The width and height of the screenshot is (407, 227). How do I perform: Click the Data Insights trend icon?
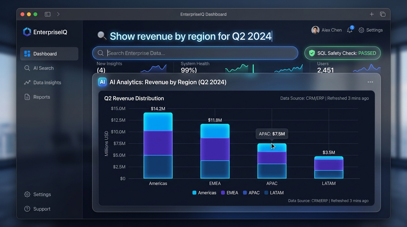[27, 83]
